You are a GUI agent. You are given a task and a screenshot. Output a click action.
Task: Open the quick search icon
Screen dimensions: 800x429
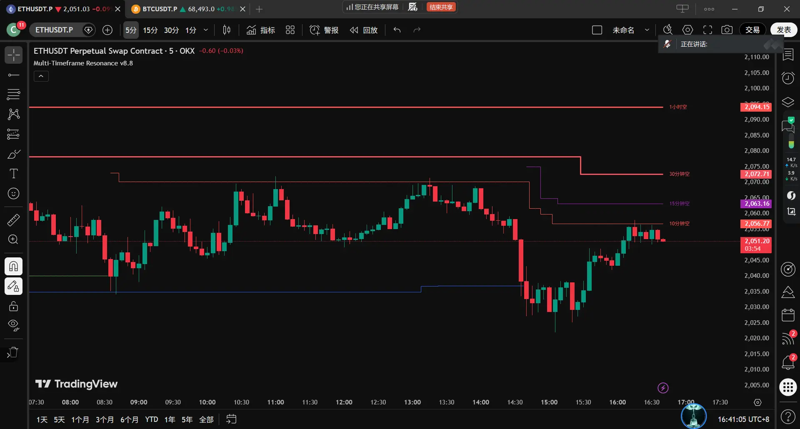[x=668, y=30]
